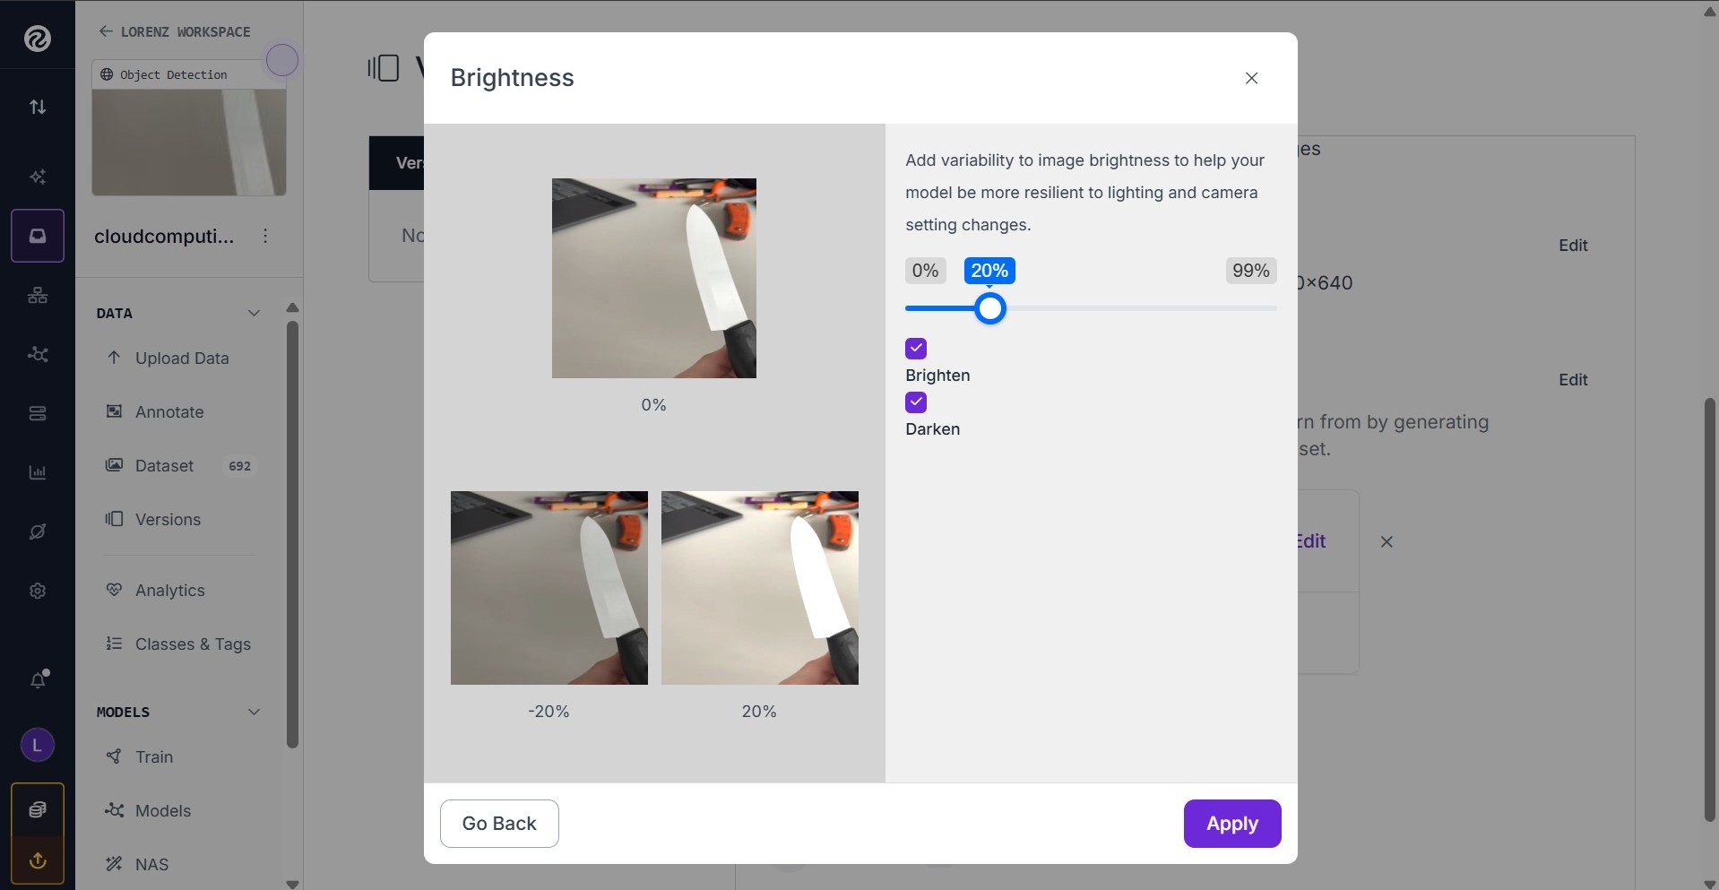Click the Annotate icon
This screenshot has height=890, width=1719.
[114, 411]
